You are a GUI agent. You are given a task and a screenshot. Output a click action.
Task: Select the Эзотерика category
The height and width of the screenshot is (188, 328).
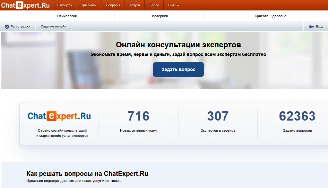coord(159,16)
